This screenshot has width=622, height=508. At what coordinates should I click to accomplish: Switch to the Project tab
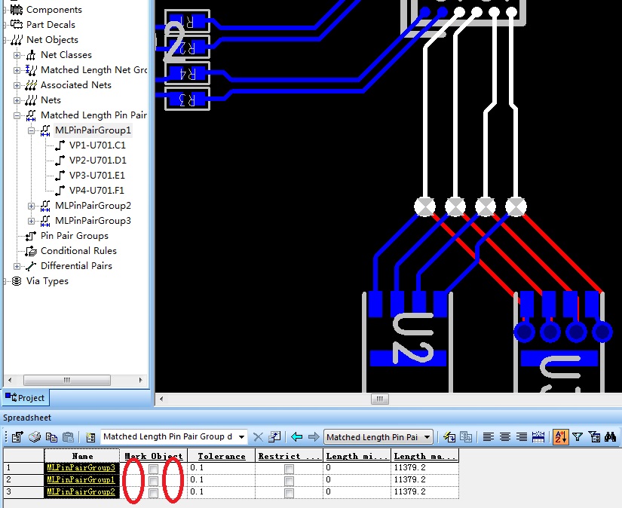pos(26,398)
